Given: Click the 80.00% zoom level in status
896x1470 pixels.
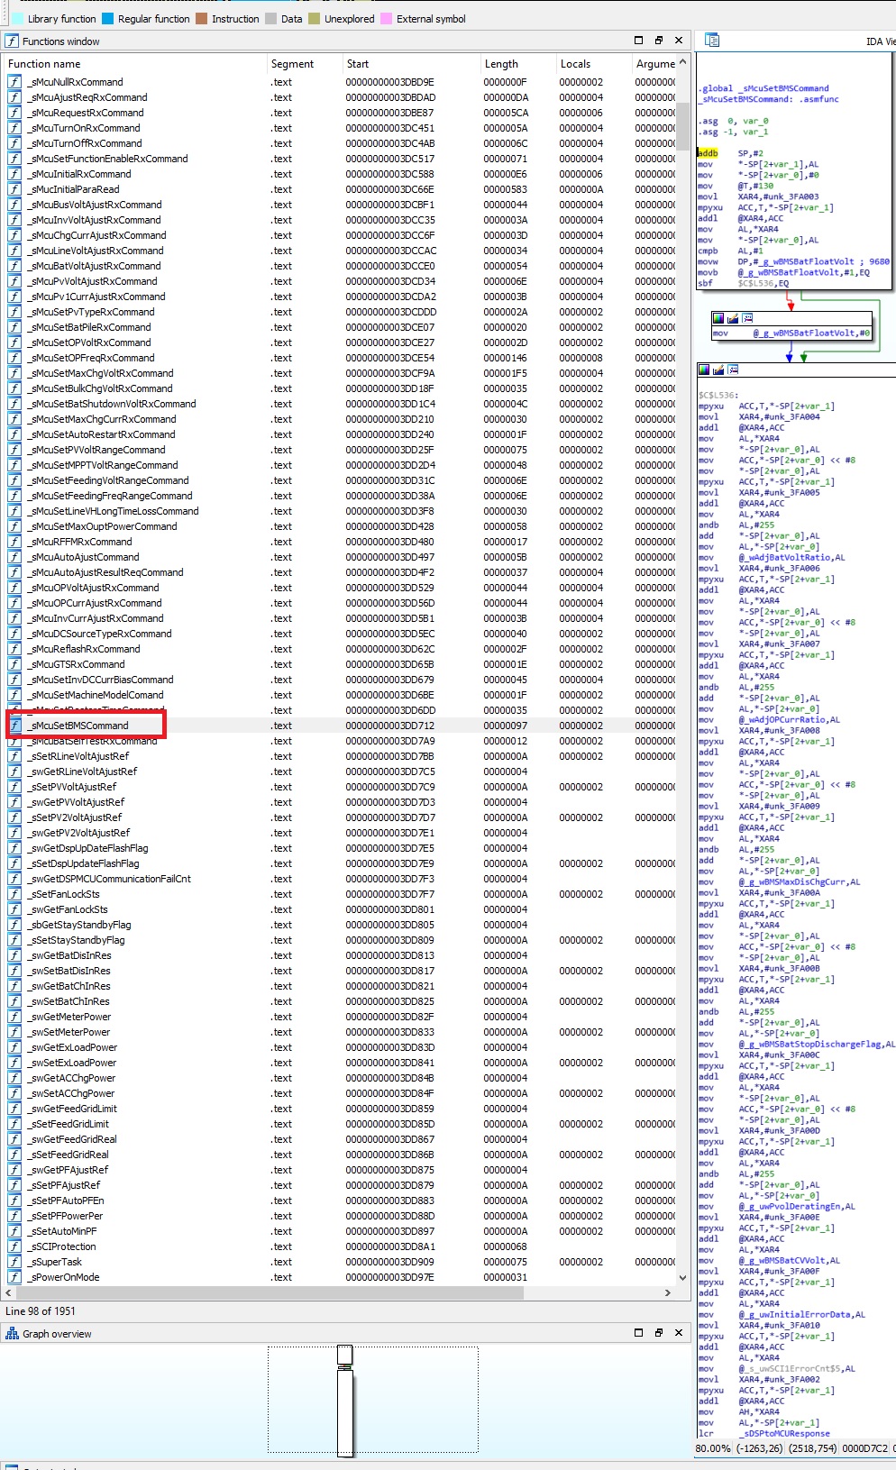Looking at the screenshot, I should point(713,1448).
